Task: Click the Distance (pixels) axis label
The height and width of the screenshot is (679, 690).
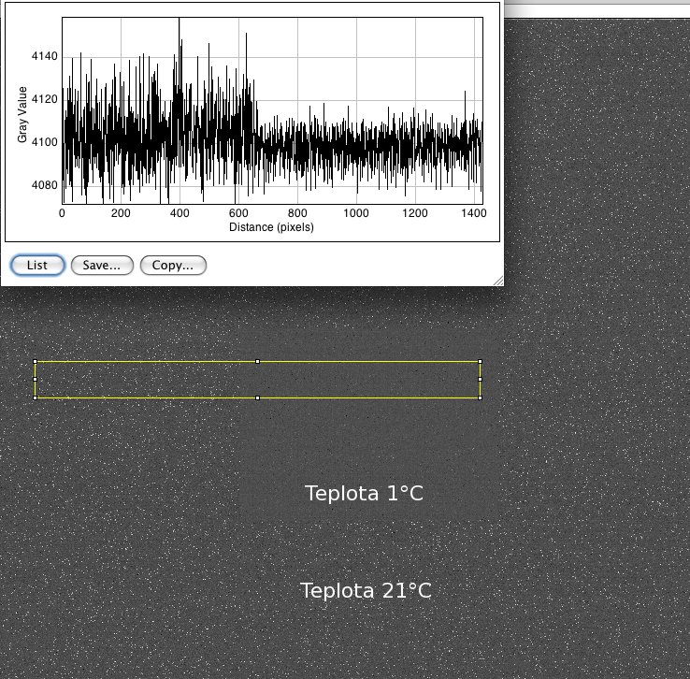Action: pos(271,227)
